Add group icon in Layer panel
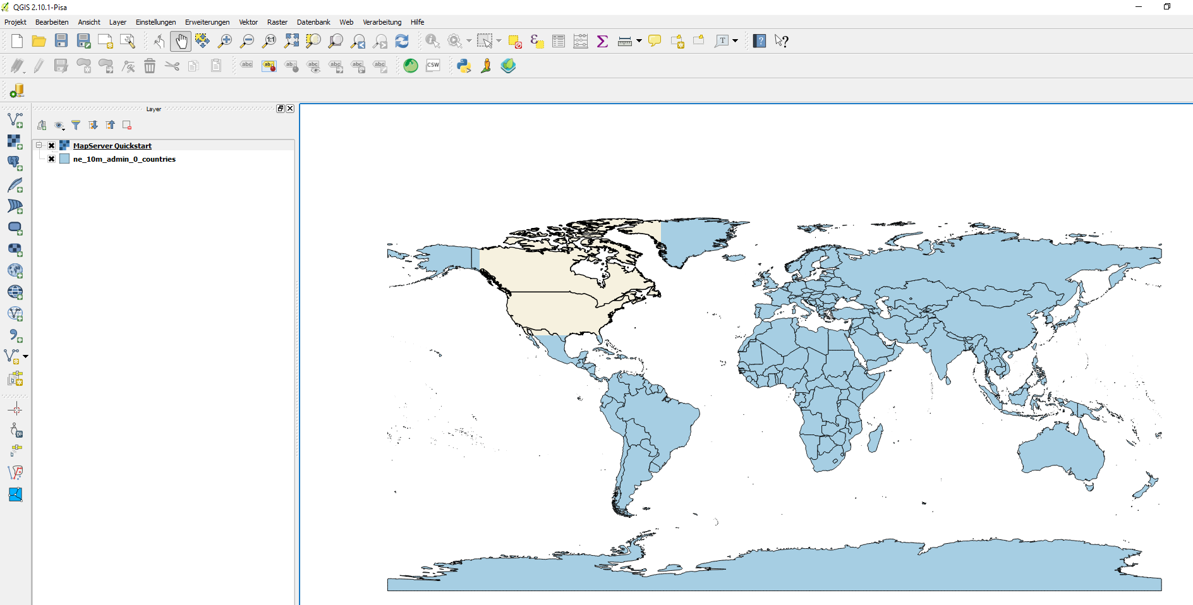The height and width of the screenshot is (605, 1193). tap(42, 125)
